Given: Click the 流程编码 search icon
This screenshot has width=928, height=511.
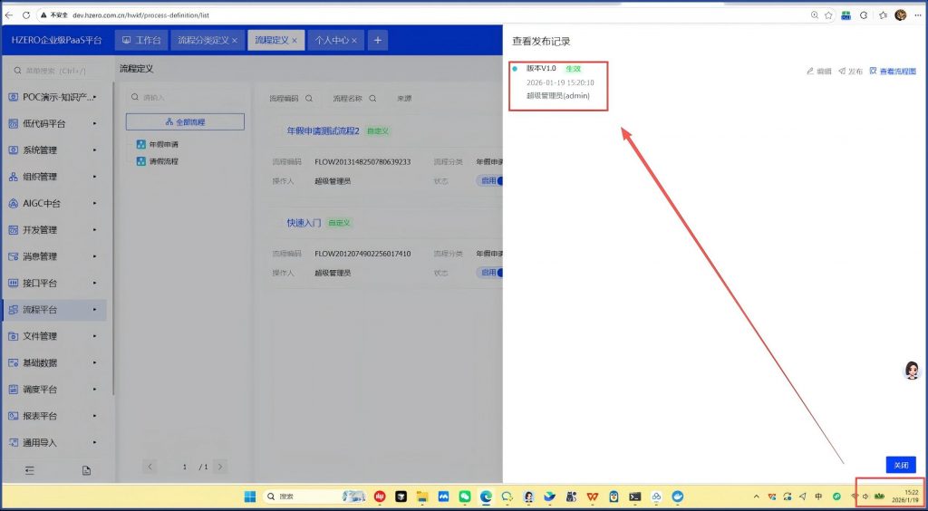Looking at the screenshot, I should (x=309, y=98).
